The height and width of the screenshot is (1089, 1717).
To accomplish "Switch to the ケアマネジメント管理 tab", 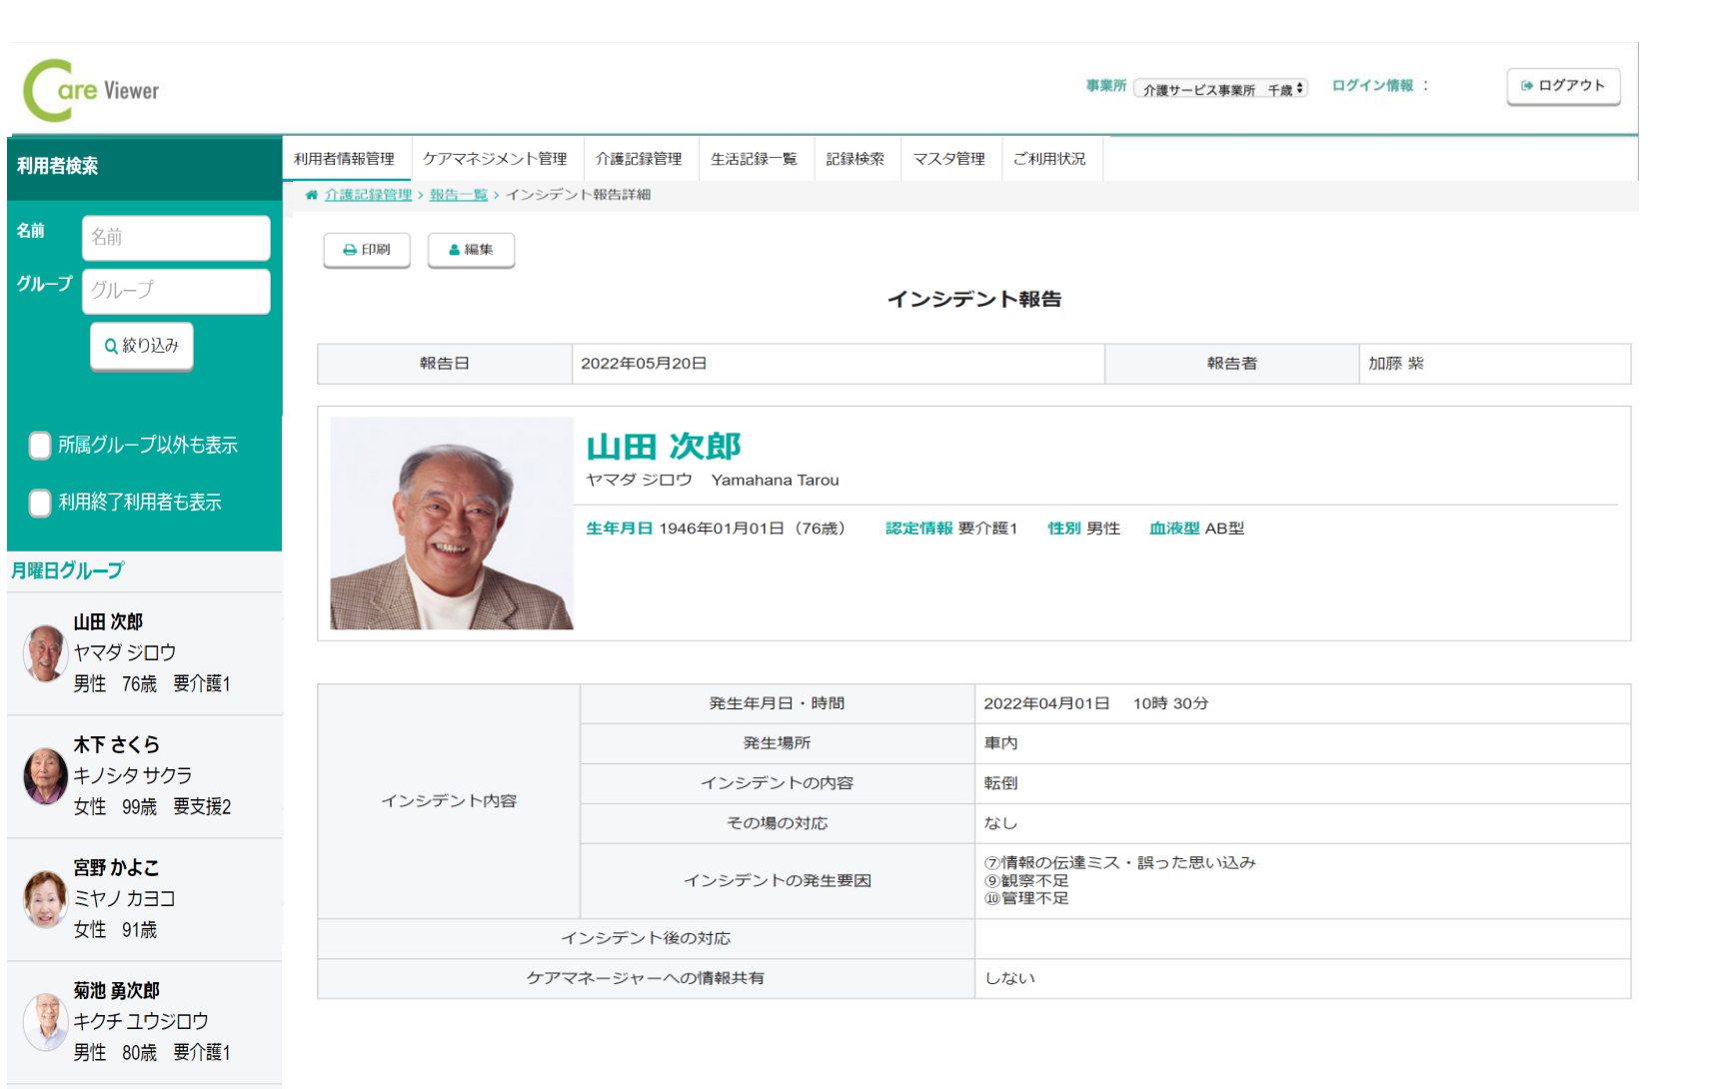I will pos(495,159).
